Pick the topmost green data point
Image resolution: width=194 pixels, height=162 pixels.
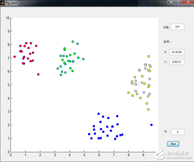73,41
